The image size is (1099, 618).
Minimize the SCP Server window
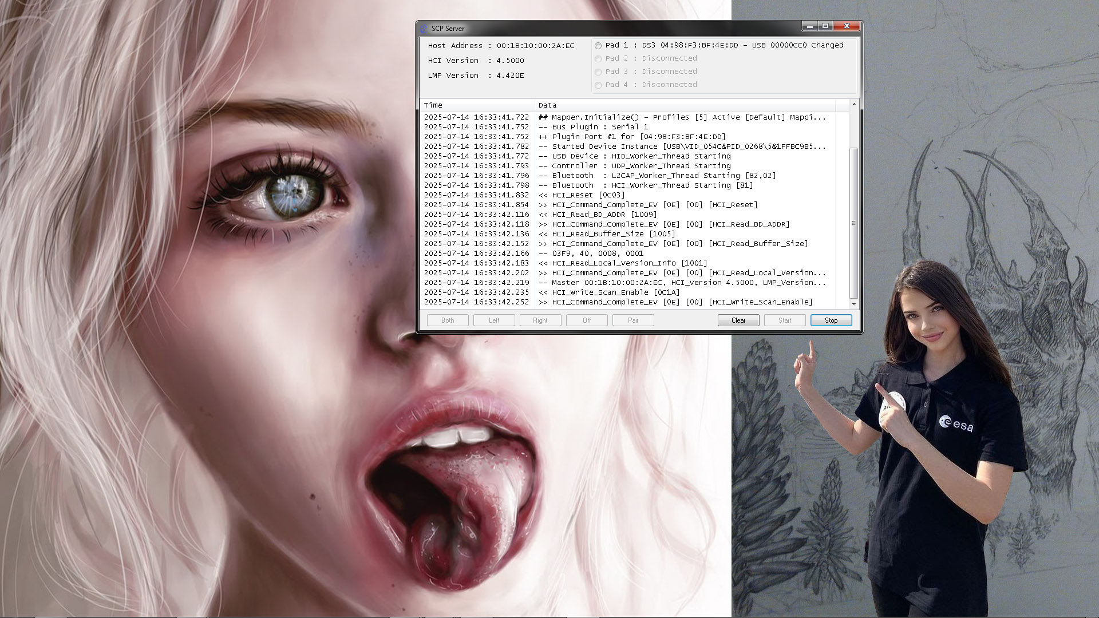click(x=809, y=26)
